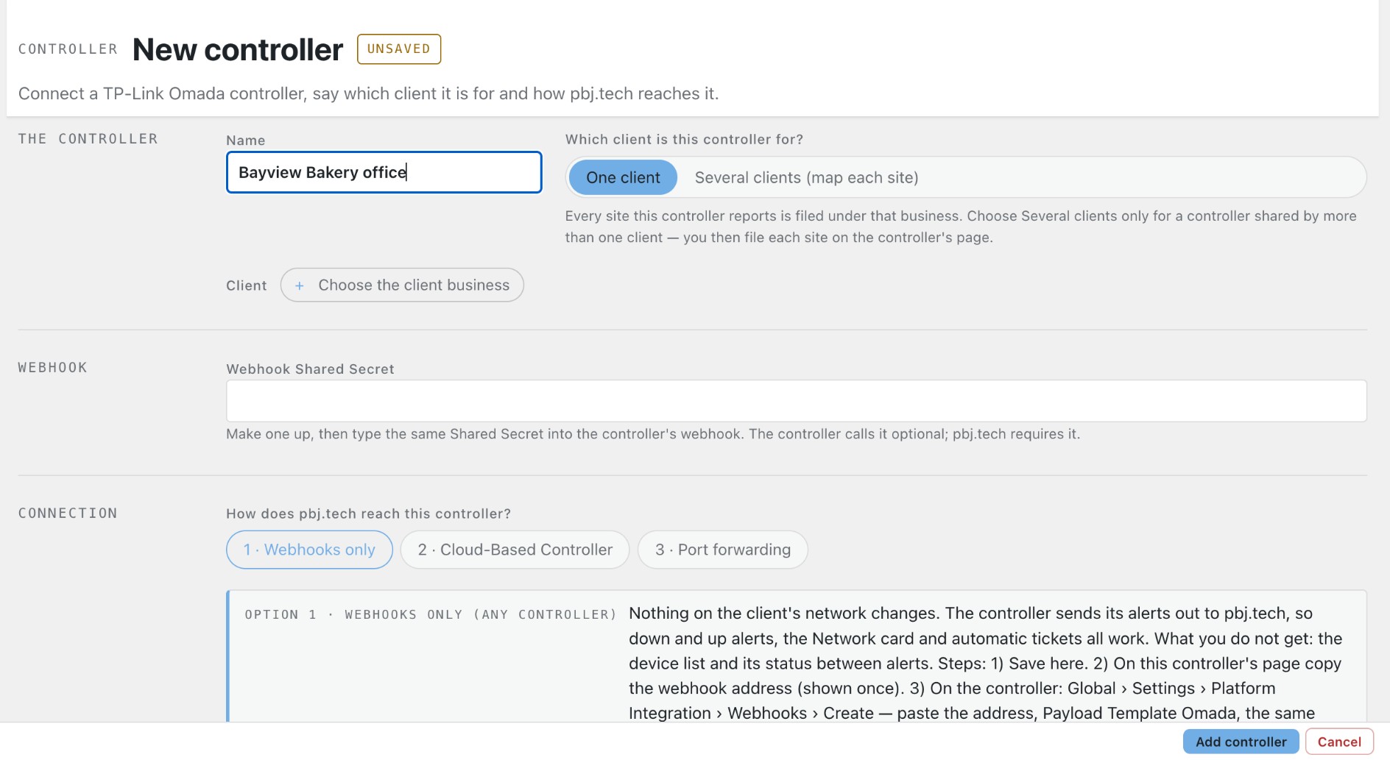Click the 'Nothing on the client's network changes' paragraph

pyautogui.click(x=986, y=663)
